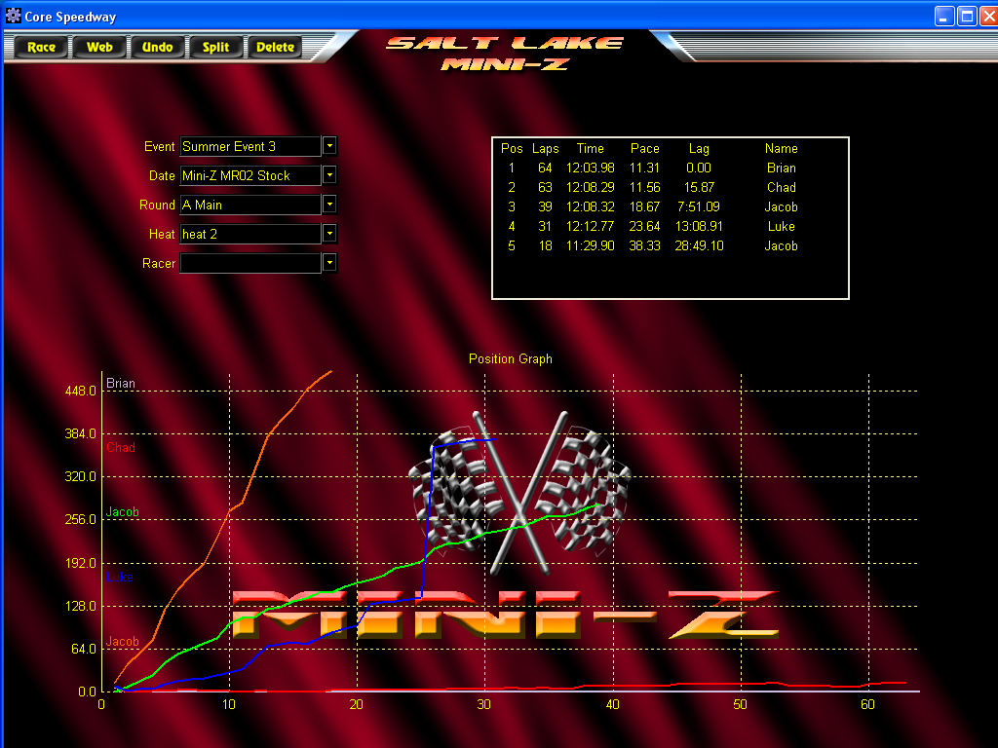Minimize the Core Speedway window
Viewport: 998px width, 748px height.
click(x=943, y=16)
